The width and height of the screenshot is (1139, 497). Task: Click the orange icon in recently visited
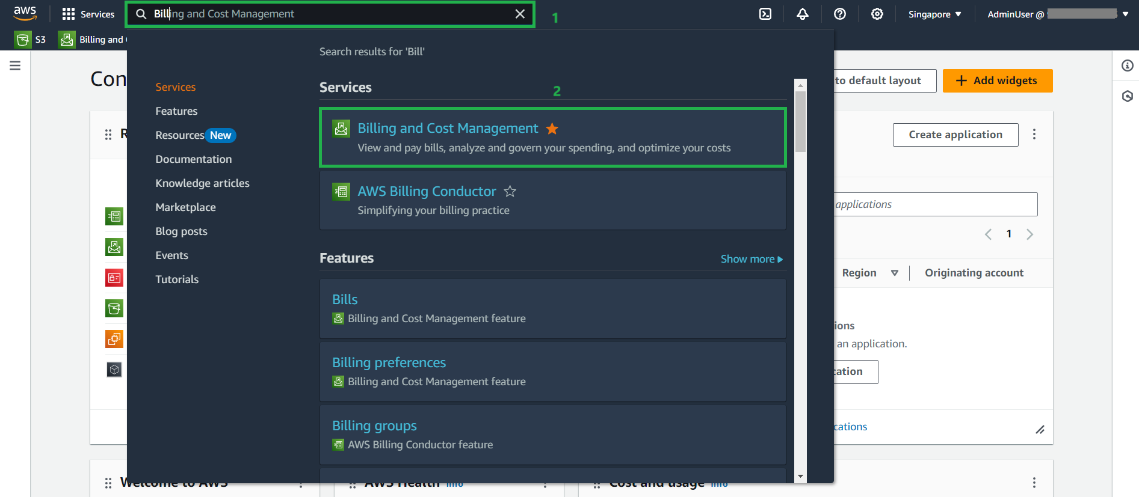tap(114, 339)
